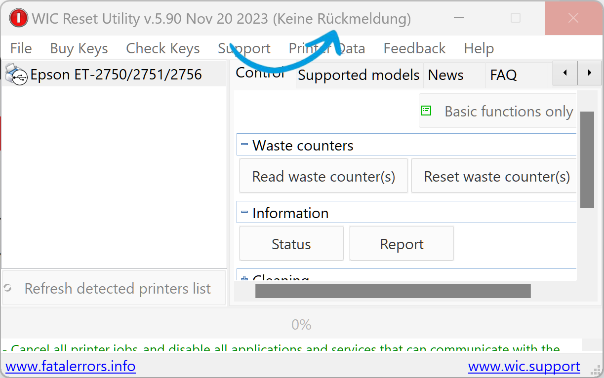Screen dimensions: 604x378
Task: Collapse the Information section
Action: tap(244, 213)
